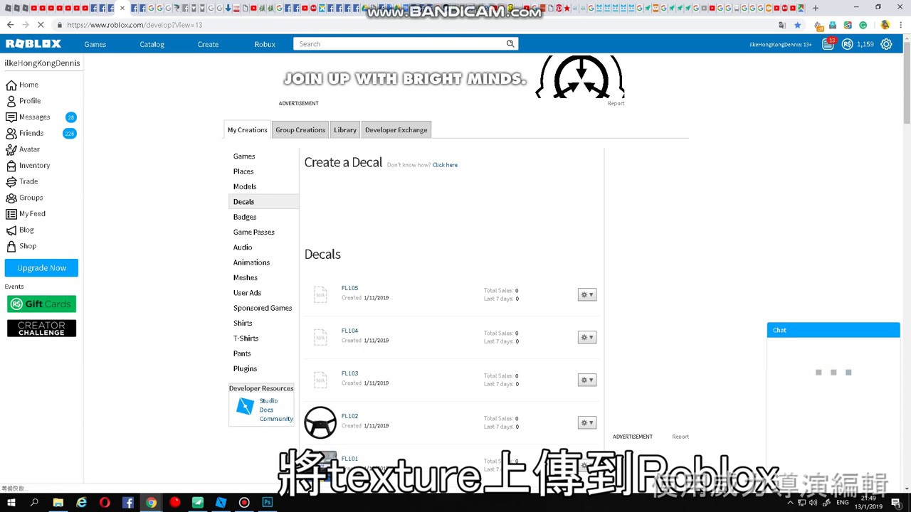Viewport: 911px width, 512px height.
Task: Report the top advertisement
Action: coord(616,104)
